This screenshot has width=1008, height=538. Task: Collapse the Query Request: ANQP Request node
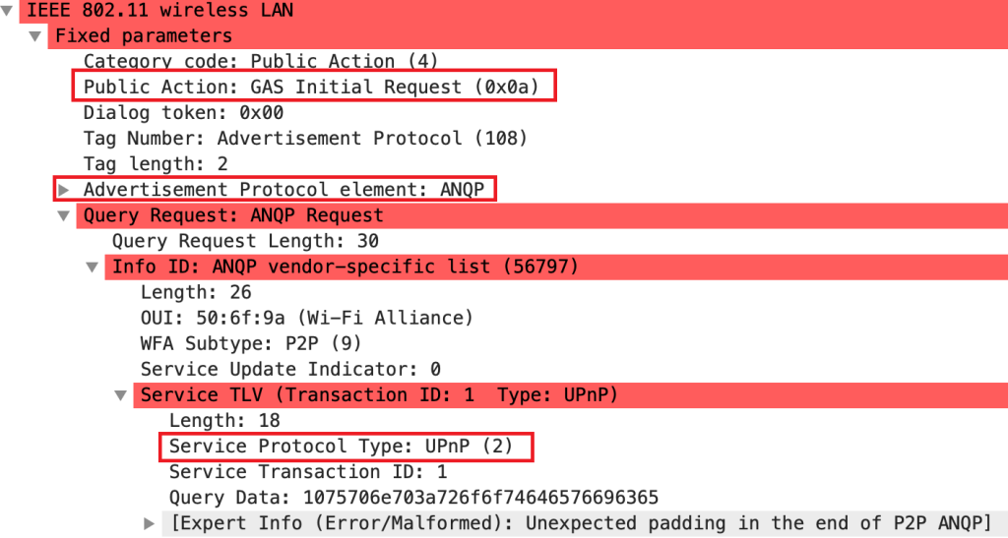(x=64, y=215)
